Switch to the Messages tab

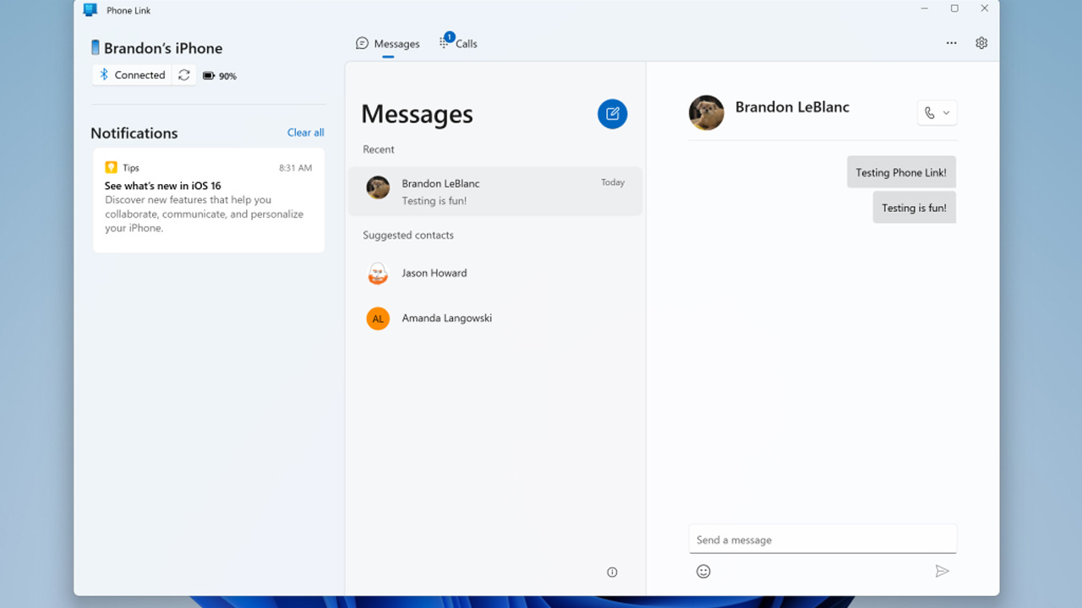388,44
